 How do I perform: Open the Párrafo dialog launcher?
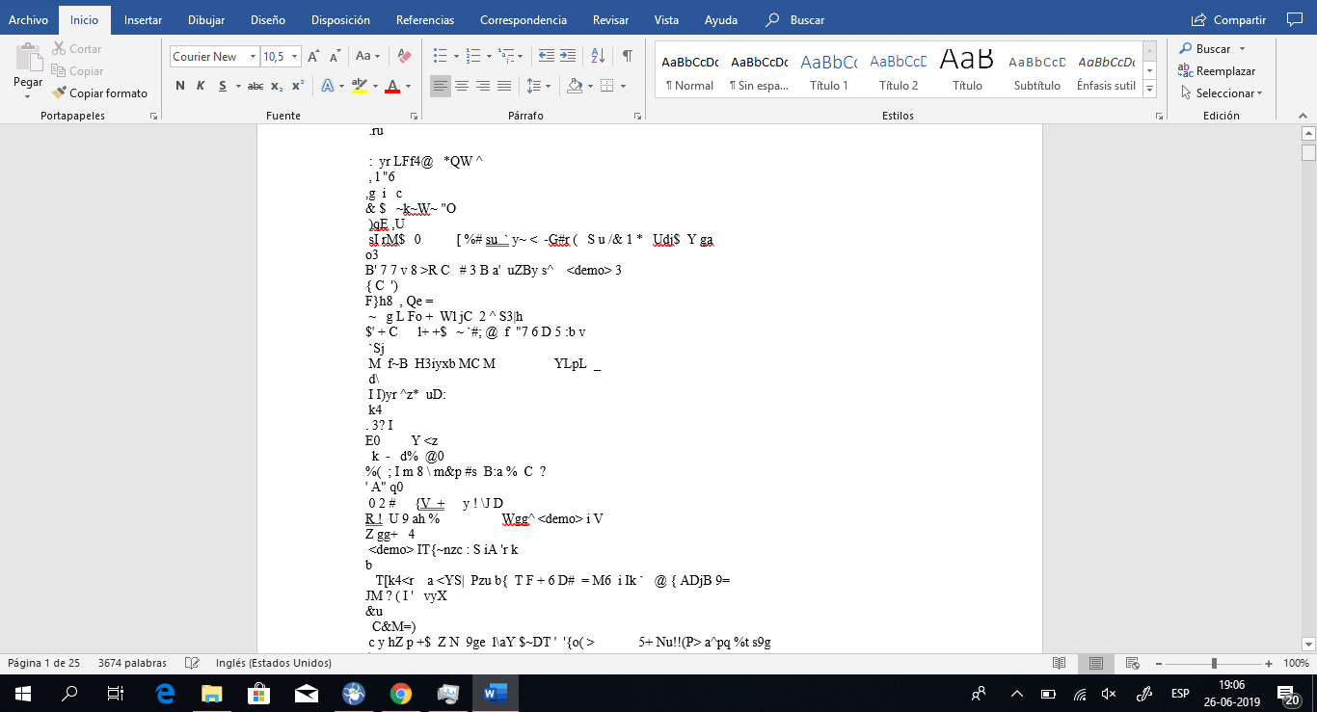637,116
